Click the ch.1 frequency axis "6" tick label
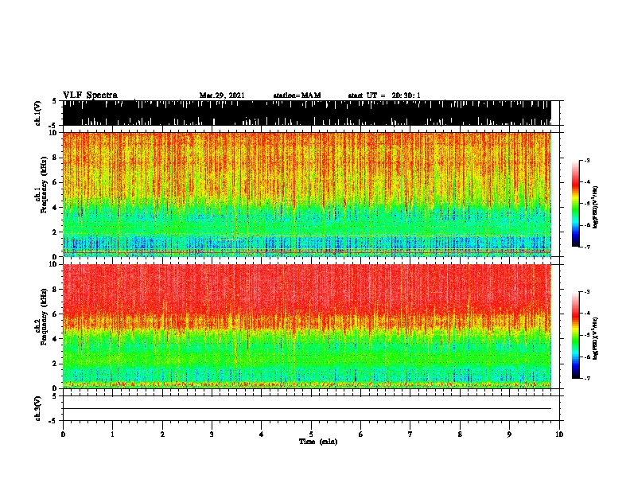Image resolution: width=630 pixels, height=487 pixels. [x=56, y=182]
